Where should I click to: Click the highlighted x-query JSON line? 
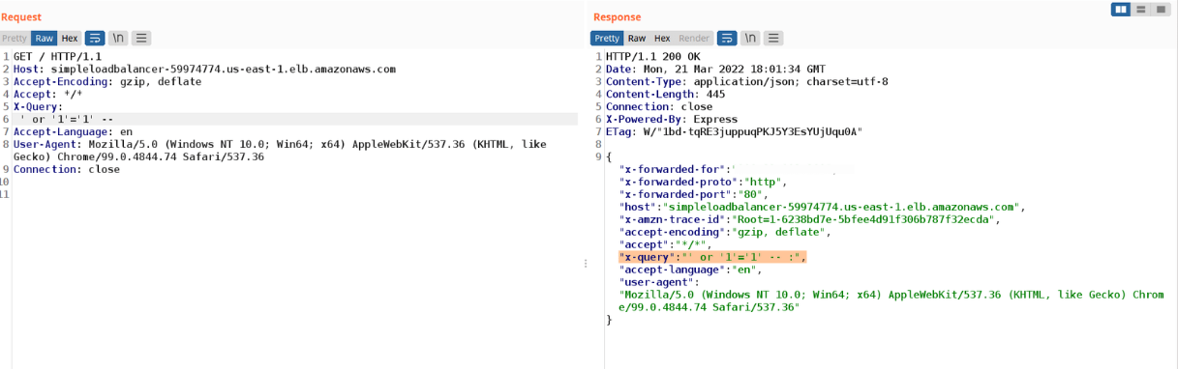tap(712, 257)
